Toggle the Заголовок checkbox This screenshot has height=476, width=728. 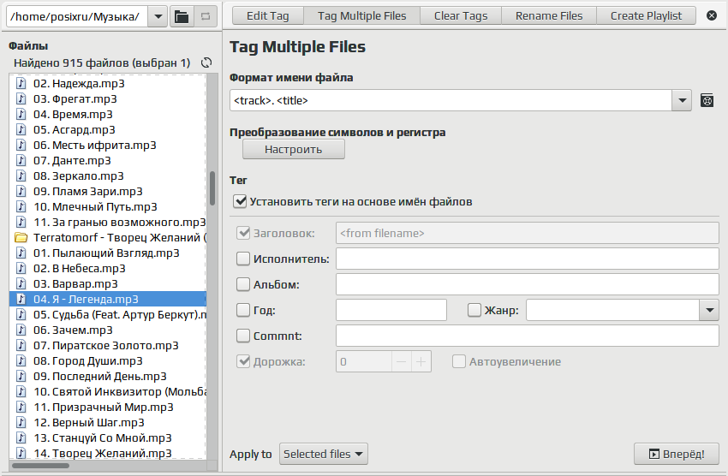coord(243,233)
